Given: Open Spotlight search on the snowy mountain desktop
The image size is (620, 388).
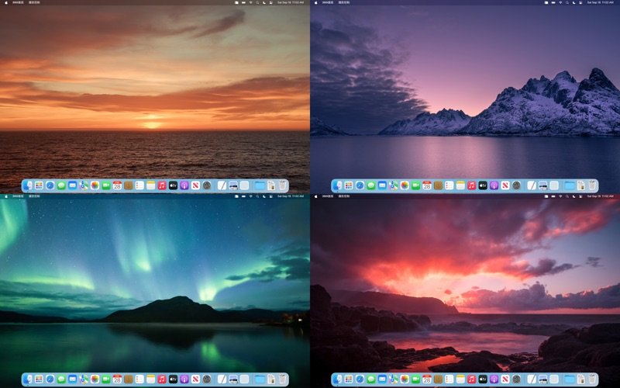Looking at the screenshot, I should [567, 2].
